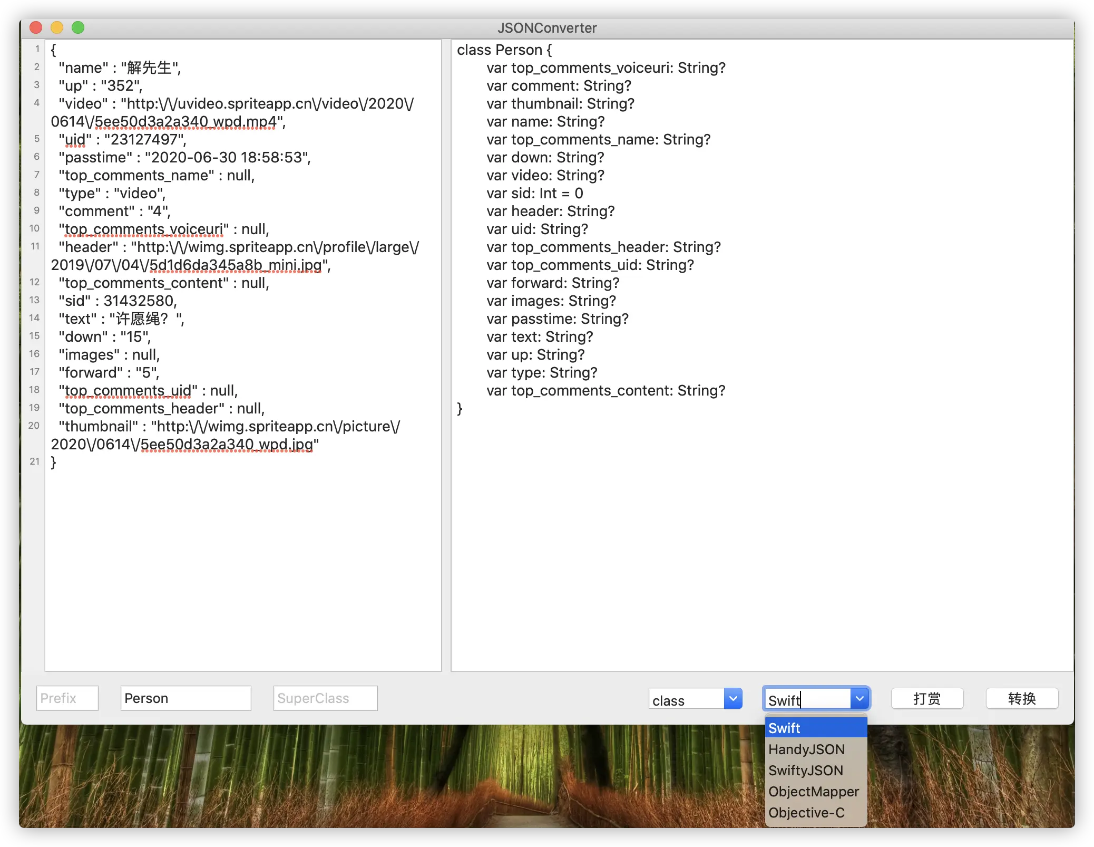Image resolution: width=1094 pixels, height=847 pixels.
Task: Collapse the Swift language dropdown arrow
Action: [859, 699]
